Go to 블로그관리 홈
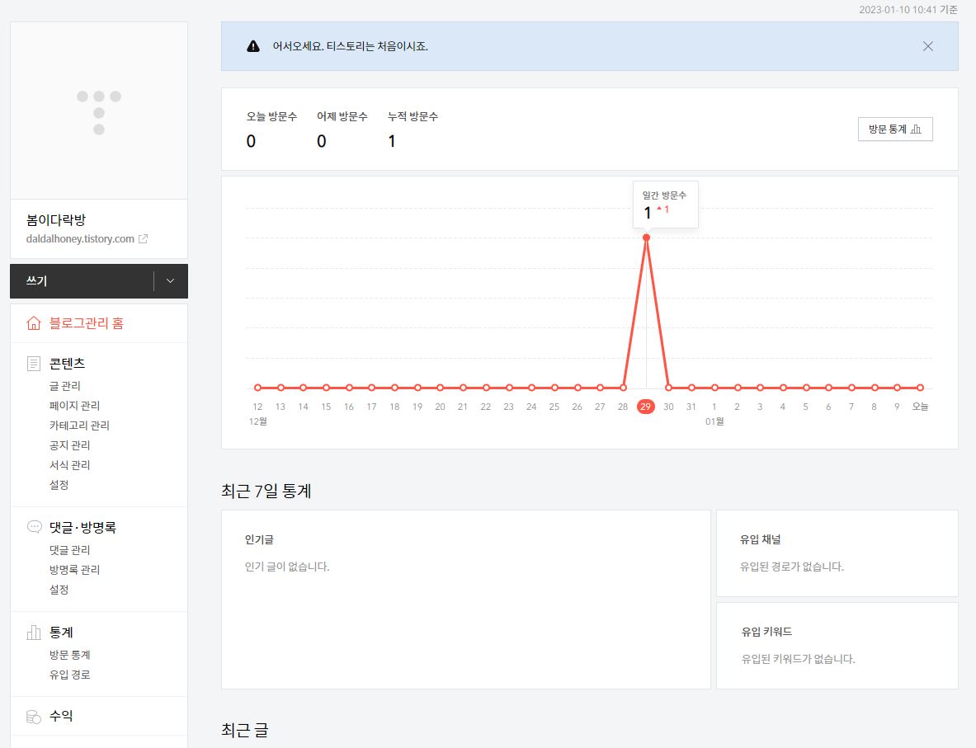Image resolution: width=976 pixels, height=748 pixels. click(x=87, y=323)
